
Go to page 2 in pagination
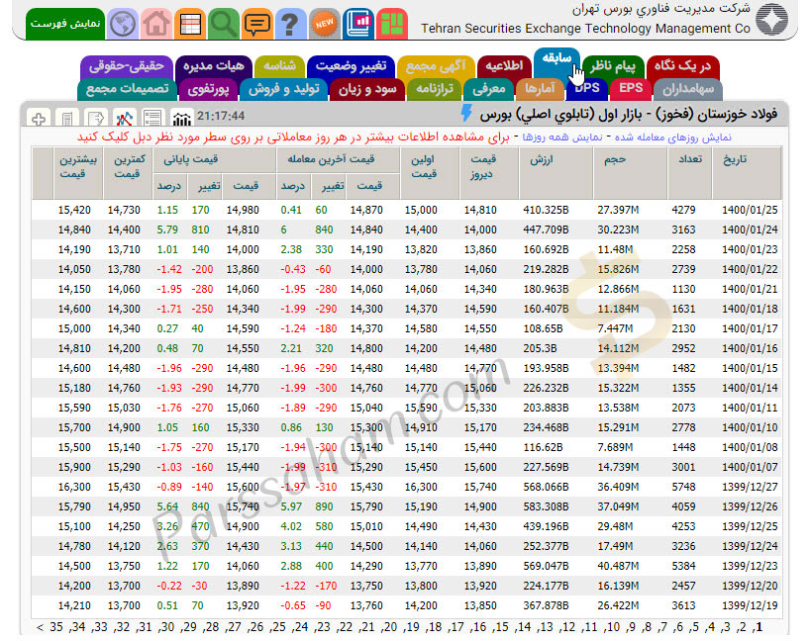point(742,627)
